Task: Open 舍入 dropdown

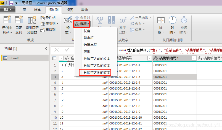Action: click(x=137, y=24)
